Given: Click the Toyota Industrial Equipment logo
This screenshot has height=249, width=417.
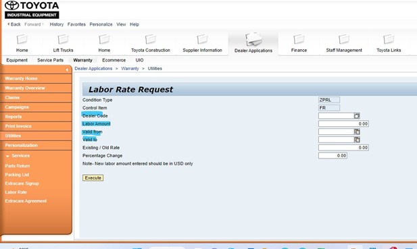Looking at the screenshot, I should click(32, 10).
